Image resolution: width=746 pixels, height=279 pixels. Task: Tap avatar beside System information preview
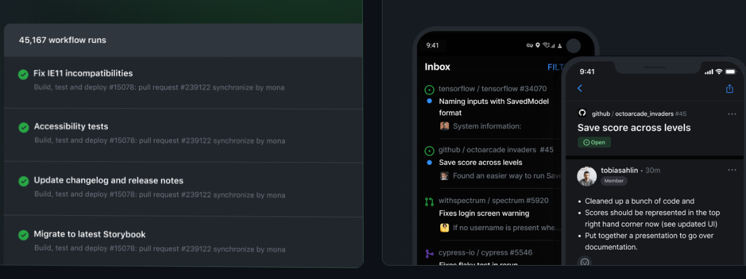coord(444,126)
